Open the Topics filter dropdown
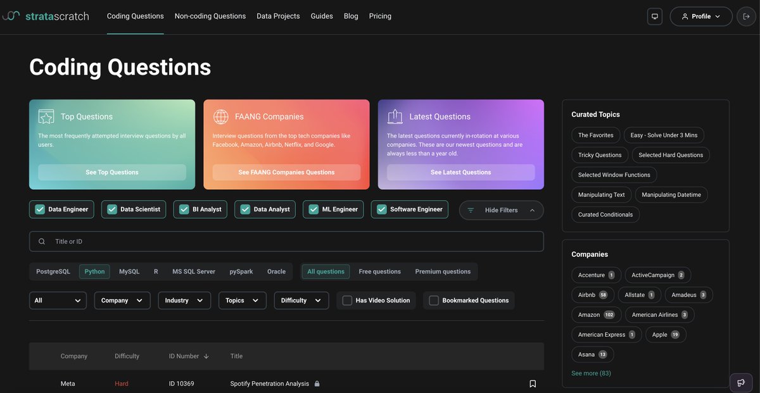Image resolution: width=760 pixels, height=393 pixels. coord(243,301)
